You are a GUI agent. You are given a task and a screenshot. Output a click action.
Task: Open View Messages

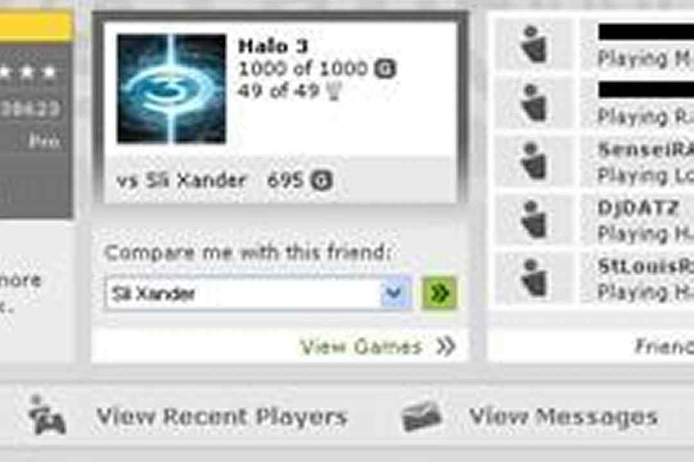coord(563,416)
